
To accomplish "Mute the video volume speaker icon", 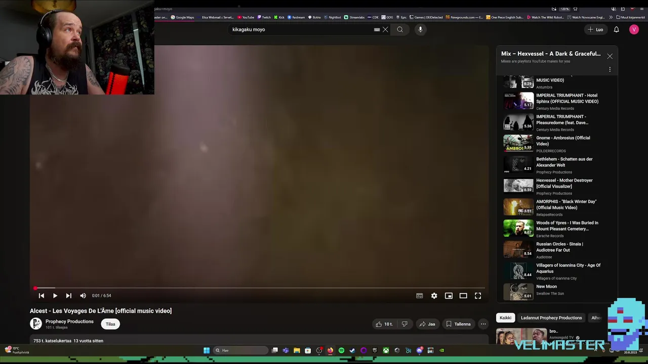I will tap(83, 296).
